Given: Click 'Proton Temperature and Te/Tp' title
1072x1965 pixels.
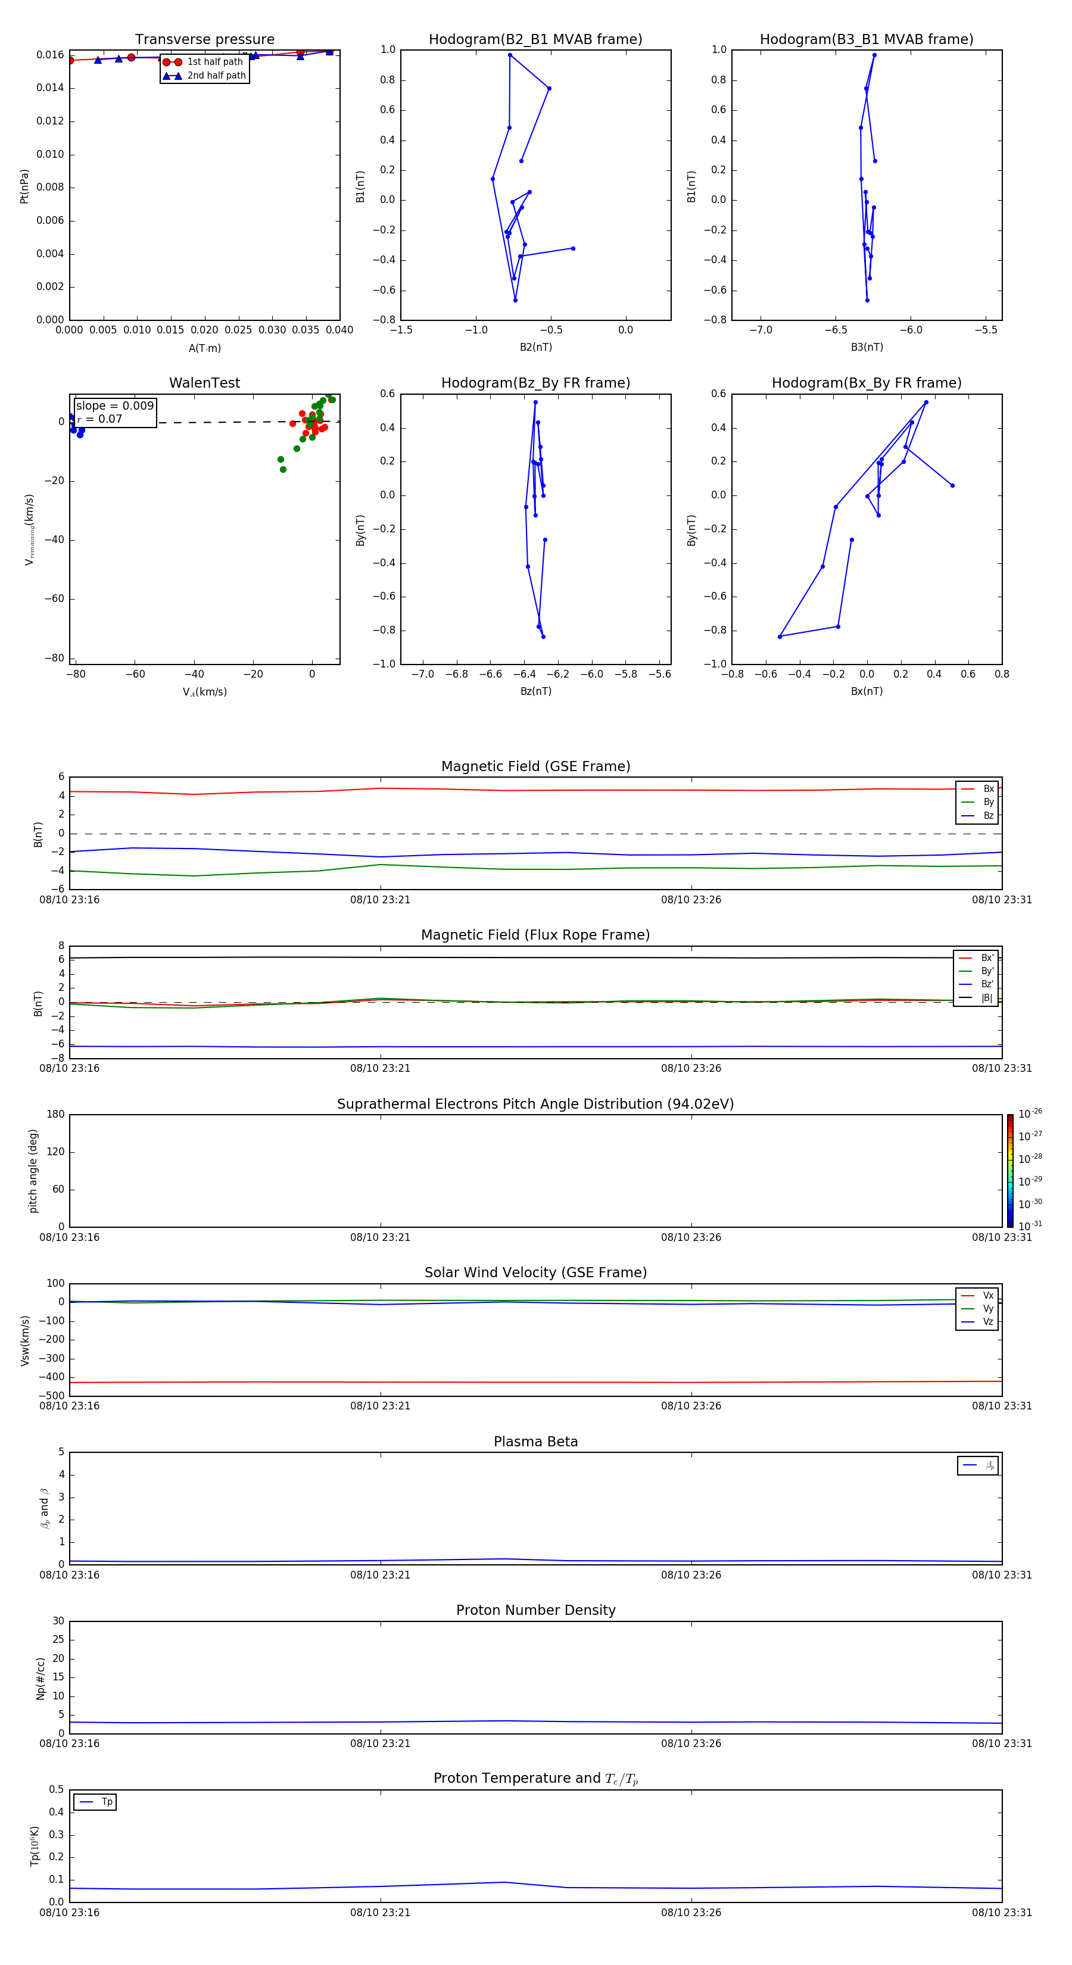Looking at the screenshot, I should pos(535,1779).
